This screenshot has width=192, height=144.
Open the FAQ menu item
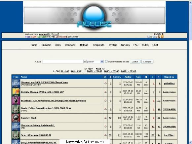click(x=136, y=45)
